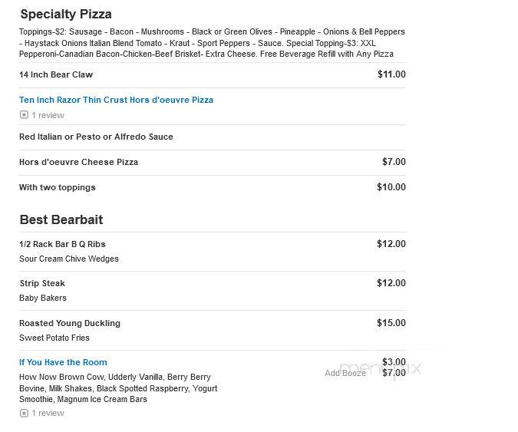518x432 pixels.
Task: Click the Sweet Potato Fries description
Action: pos(54,338)
